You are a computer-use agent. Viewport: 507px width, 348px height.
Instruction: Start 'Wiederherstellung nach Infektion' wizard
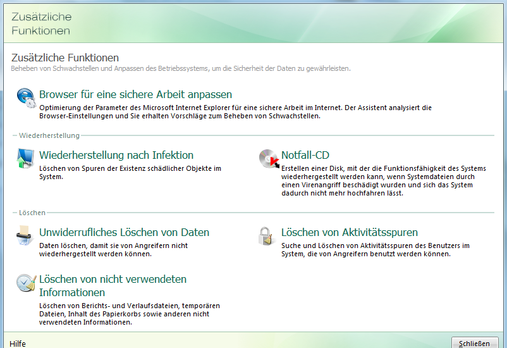pos(116,155)
